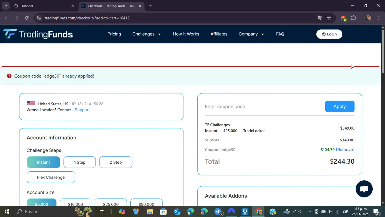Open new tab with plus icon
This screenshot has height=217, width=385.
pyautogui.click(x=150, y=6)
